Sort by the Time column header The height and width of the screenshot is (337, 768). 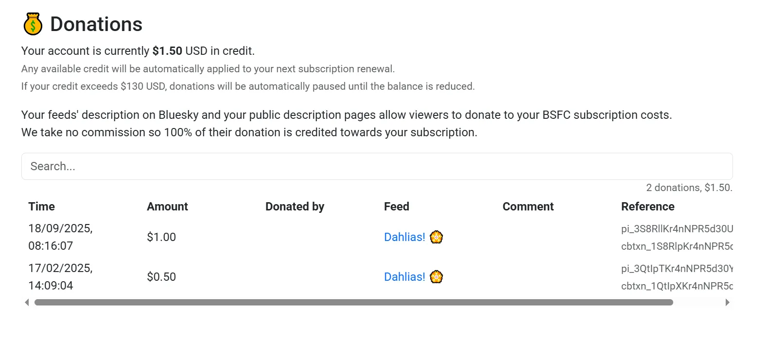(42, 207)
